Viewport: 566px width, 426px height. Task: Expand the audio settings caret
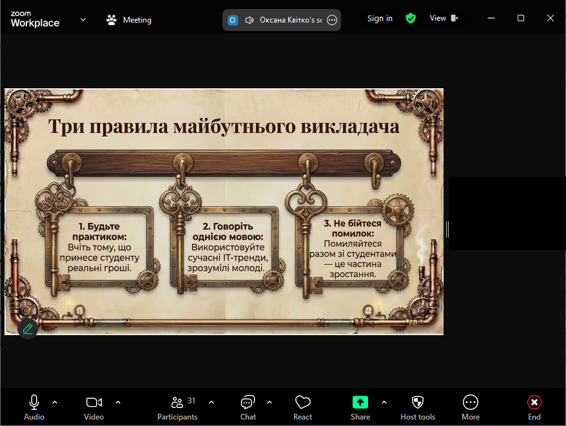tap(55, 402)
